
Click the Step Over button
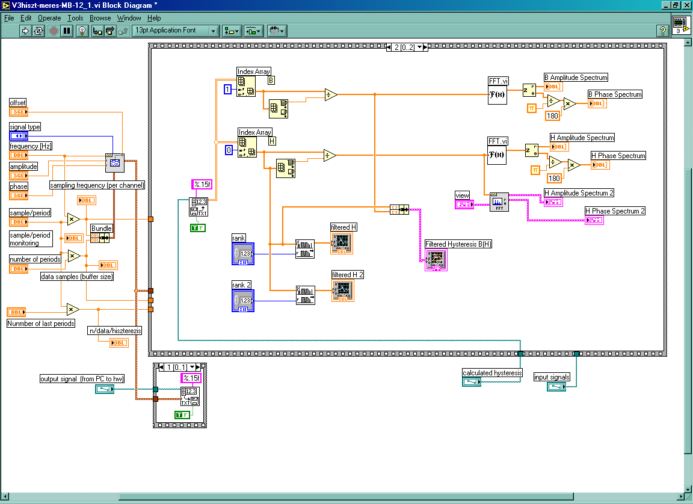[x=111, y=31]
